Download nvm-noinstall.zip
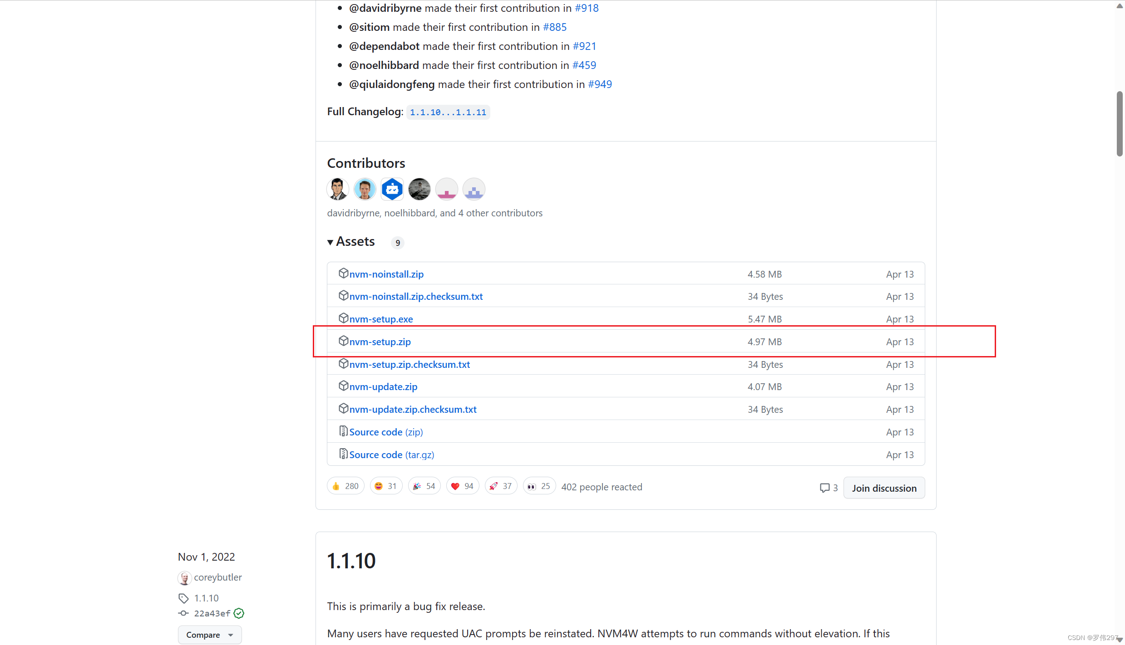This screenshot has height=645, width=1125. pyautogui.click(x=386, y=274)
